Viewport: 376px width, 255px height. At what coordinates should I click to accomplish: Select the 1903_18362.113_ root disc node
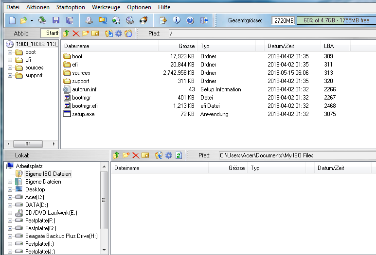pos(36,44)
